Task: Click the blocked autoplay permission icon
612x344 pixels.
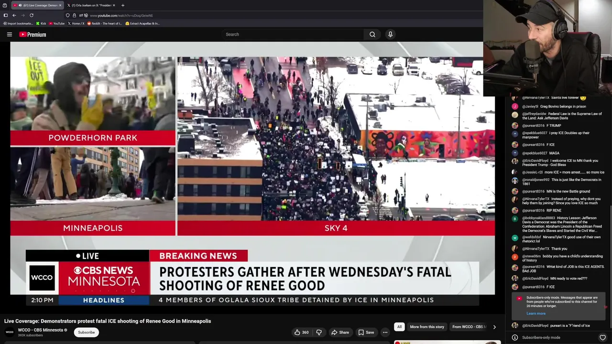Action: coord(86,15)
